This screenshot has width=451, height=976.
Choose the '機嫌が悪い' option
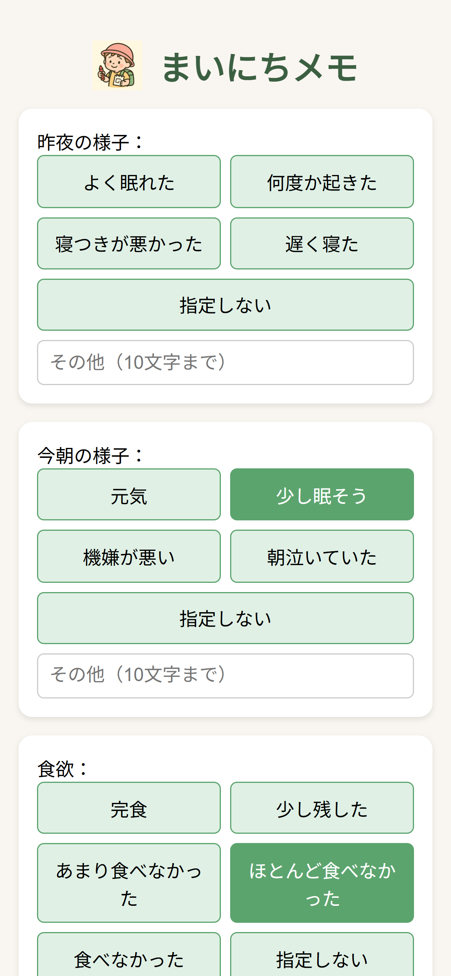point(129,556)
